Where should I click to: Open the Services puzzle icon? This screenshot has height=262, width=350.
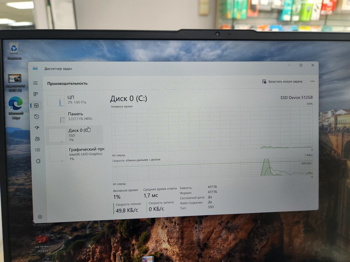pos(38,161)
